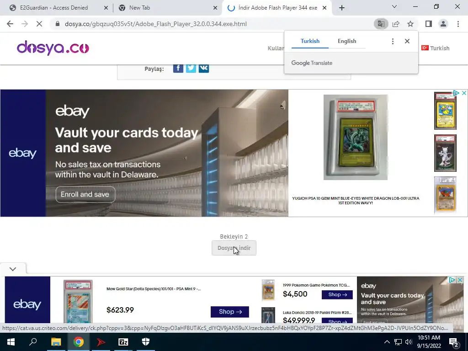
Task: Select Turkish tab in translate popup
Action: (x=310, y=41)
